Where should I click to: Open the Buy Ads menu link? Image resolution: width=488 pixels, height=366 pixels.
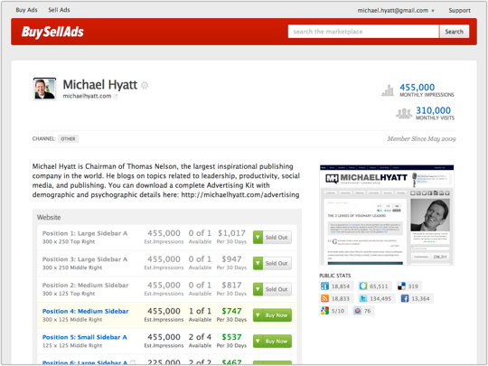[26, 10]
